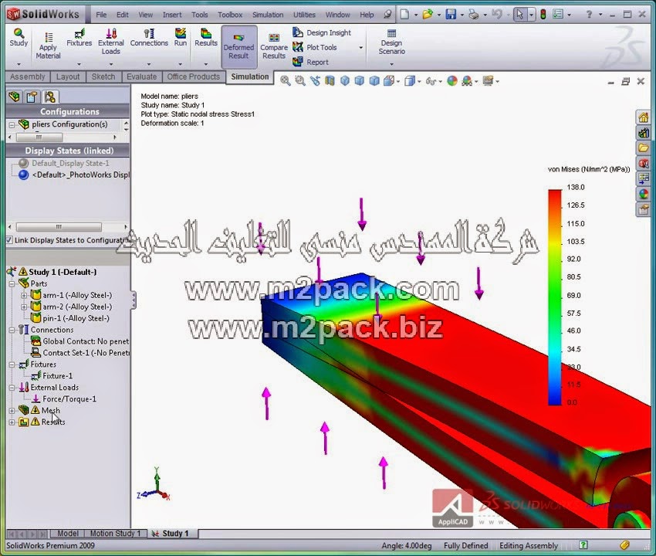The image size is (656, 556).
Task: Click the Zoom to Fit icon
Action: click(x=286, y=81)
